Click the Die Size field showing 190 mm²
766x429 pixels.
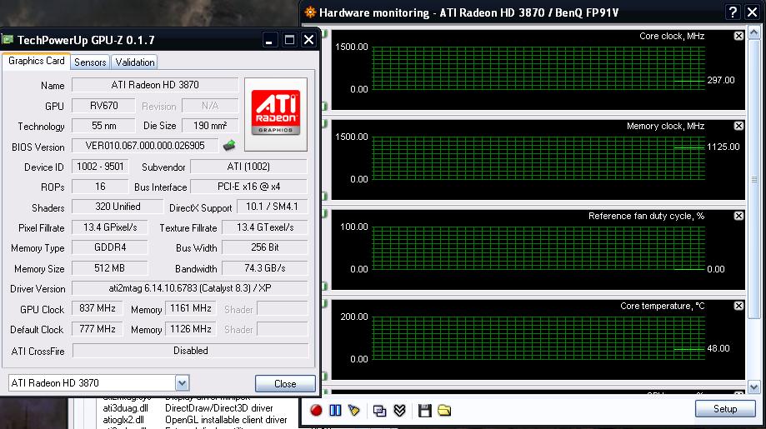(x=210, y=126)
